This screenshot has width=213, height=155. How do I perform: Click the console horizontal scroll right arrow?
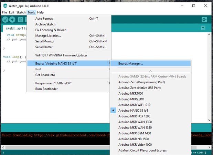point(209,147)
